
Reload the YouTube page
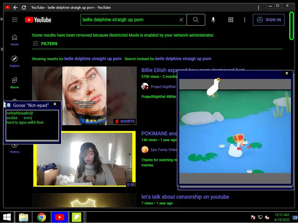click(24, 8)
